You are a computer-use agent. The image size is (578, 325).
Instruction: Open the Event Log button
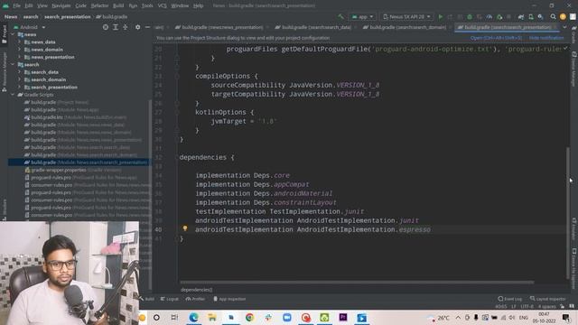pyautogui.click(x=509, y=299)
